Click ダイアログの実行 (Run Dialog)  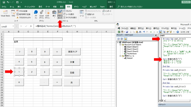[x=70, y=18]
